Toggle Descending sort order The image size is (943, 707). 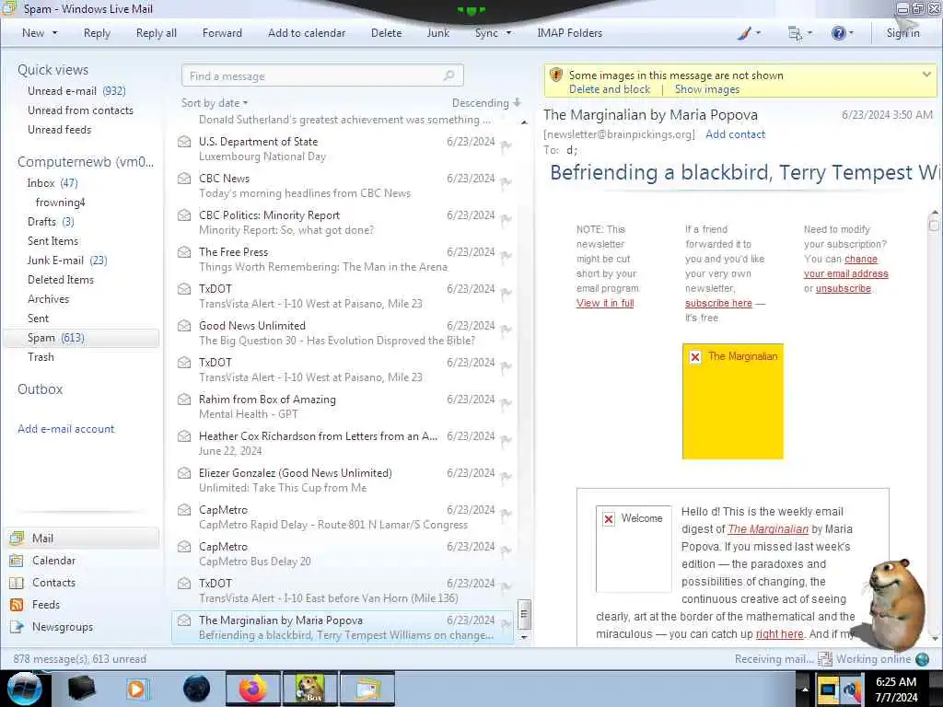[486, 103]
